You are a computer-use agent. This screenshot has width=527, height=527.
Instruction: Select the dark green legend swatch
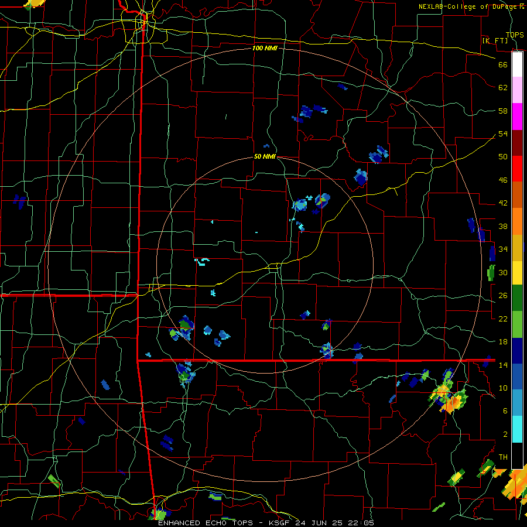click(517, 299)
